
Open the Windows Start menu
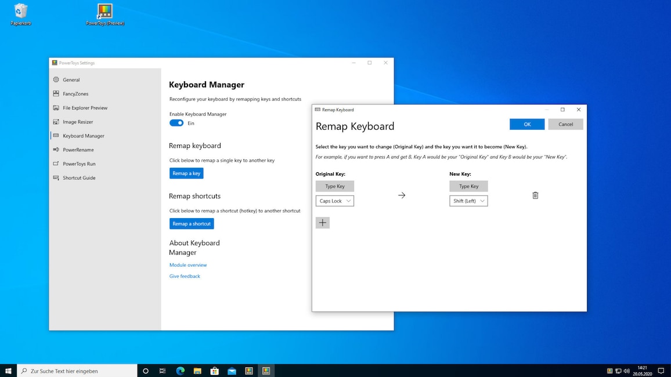click(x=8, y=371)
